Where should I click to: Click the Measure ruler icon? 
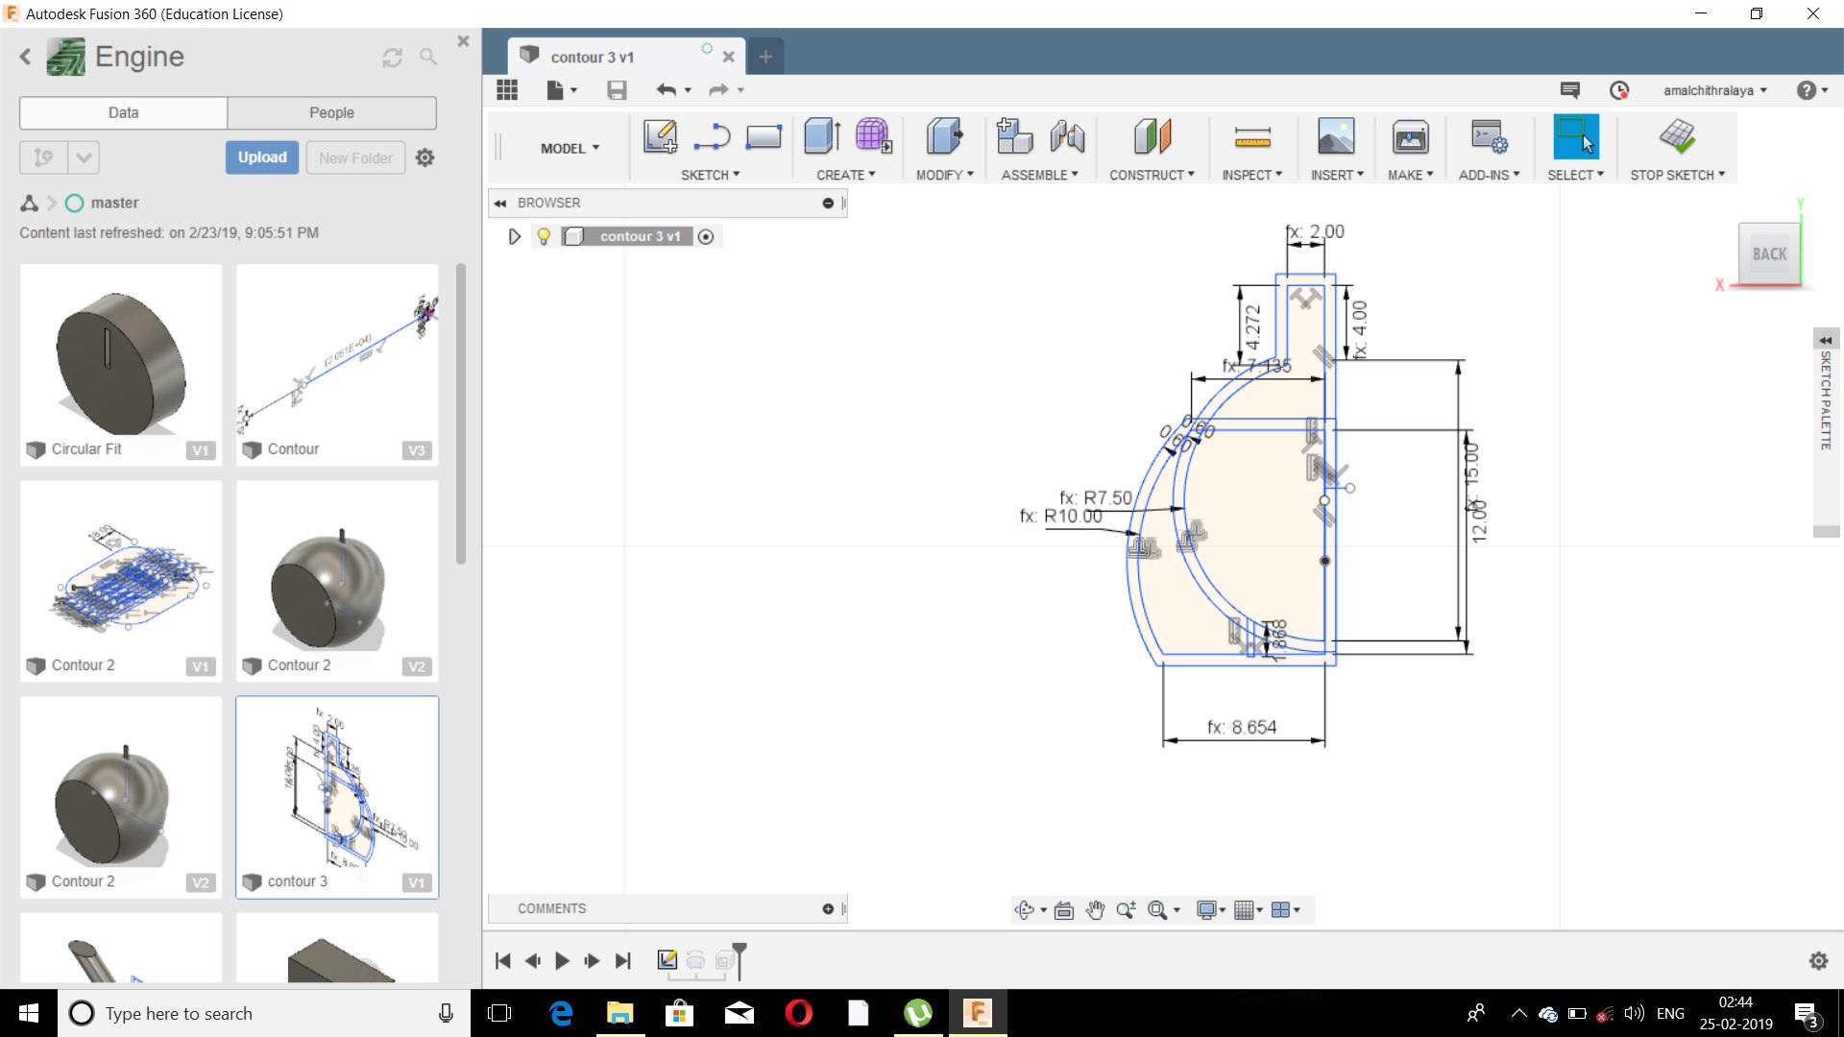[1252, 138]
